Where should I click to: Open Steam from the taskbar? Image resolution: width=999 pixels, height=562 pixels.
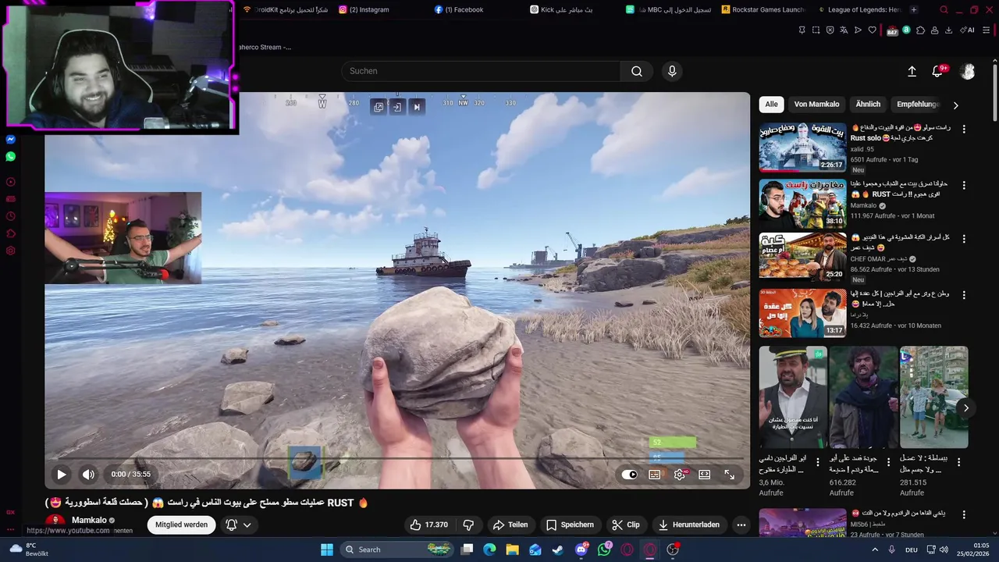point(557,550)
